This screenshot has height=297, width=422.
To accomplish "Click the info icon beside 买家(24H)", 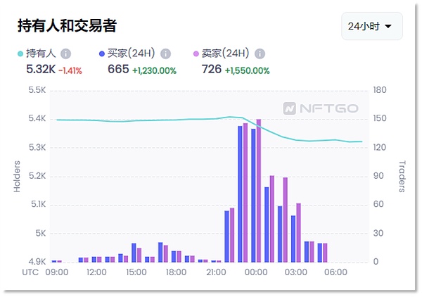I will [166, 53].
